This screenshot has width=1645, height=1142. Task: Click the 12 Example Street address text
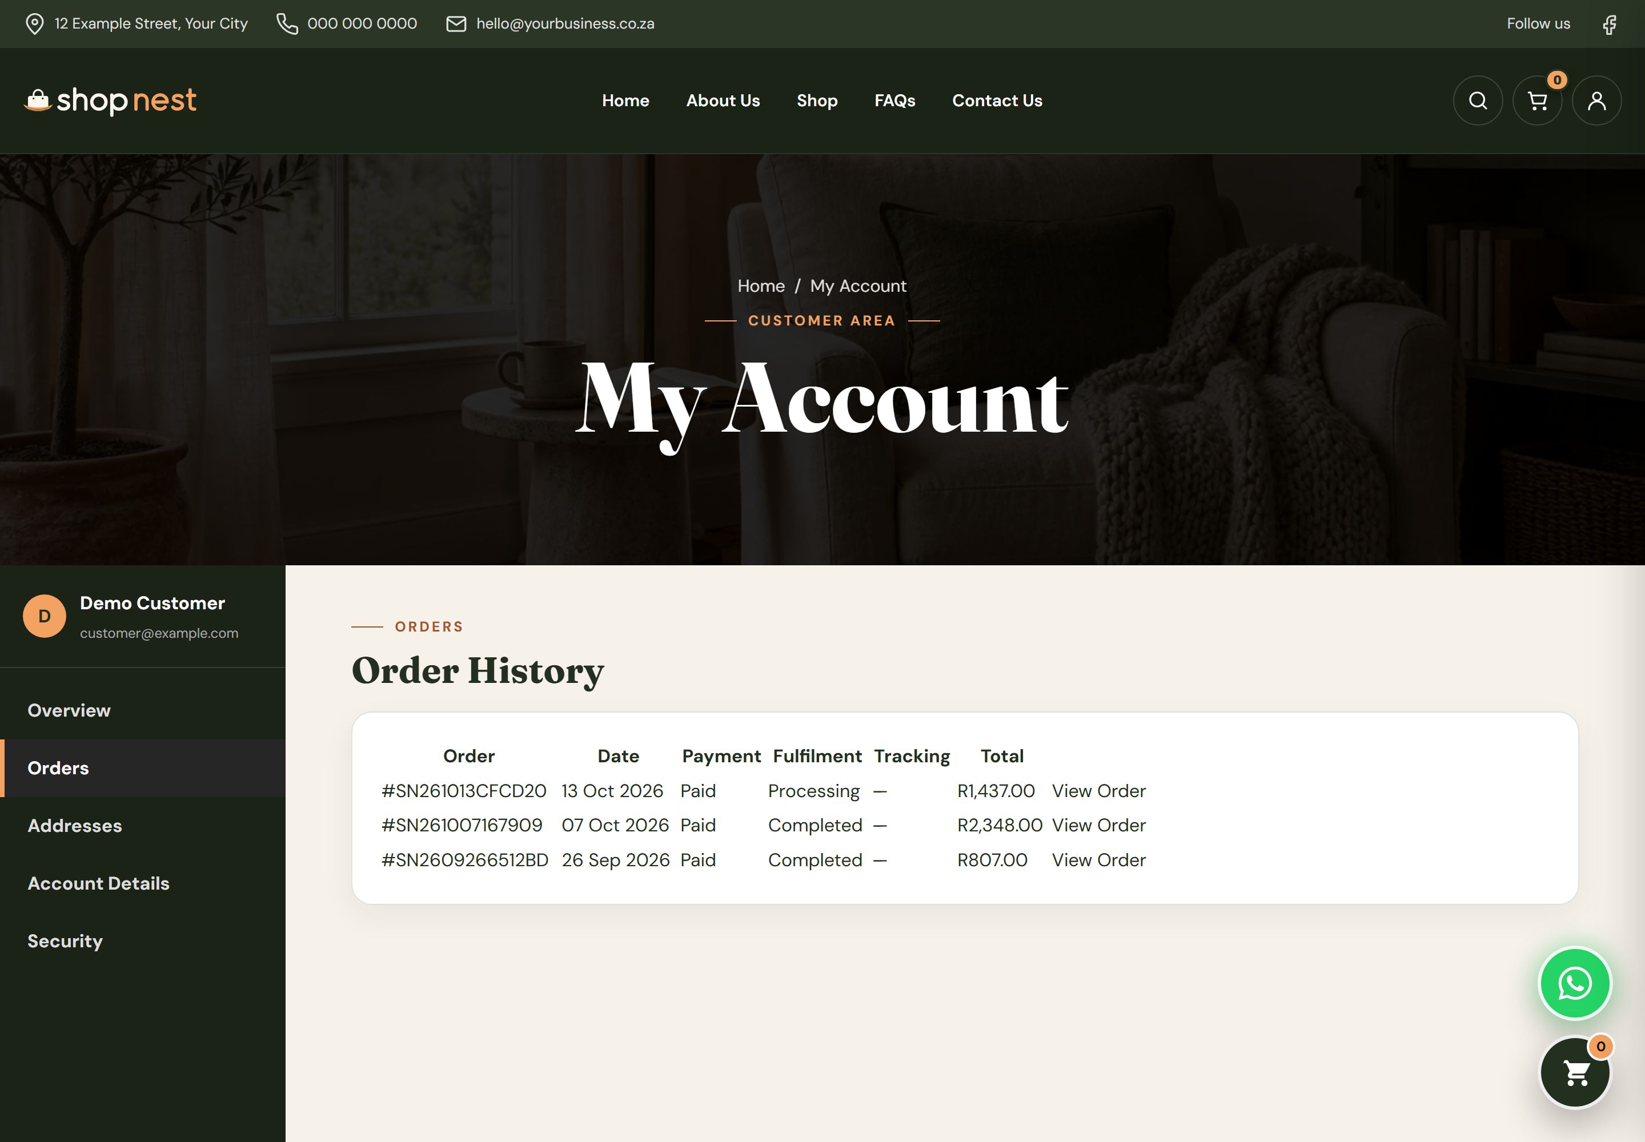click(151, 25)
